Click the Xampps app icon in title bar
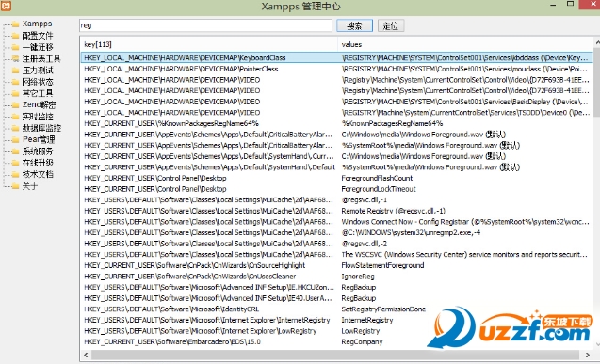Screen dimensions: 600x364 click(x=6, y=6)
